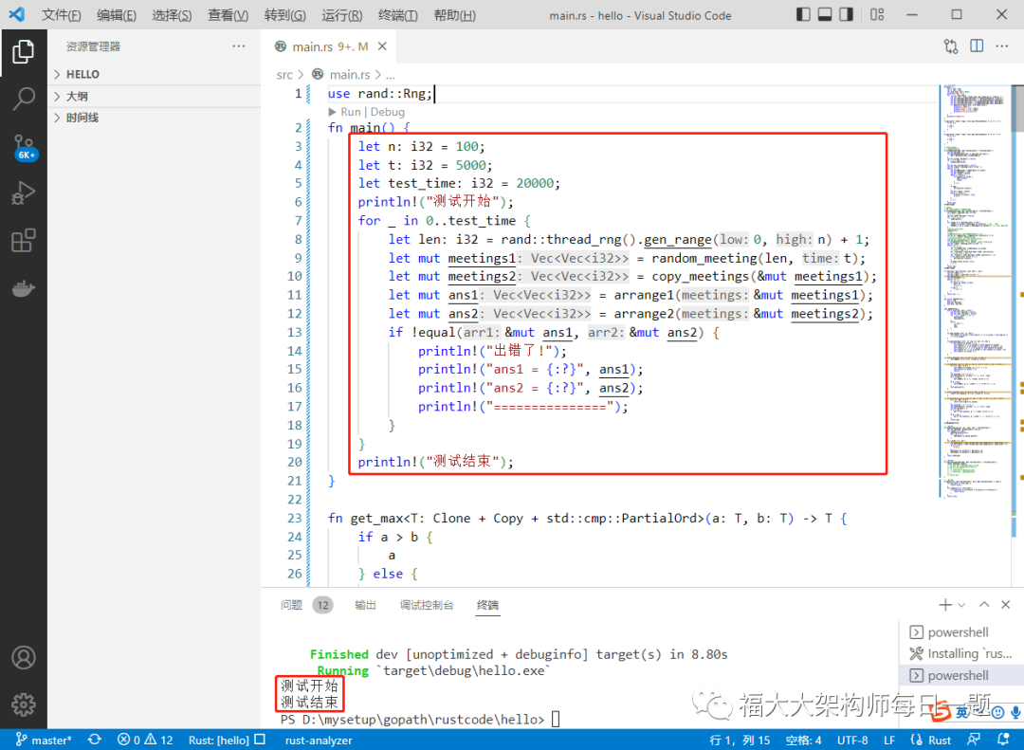The image size is (1024, 750).
Task: Expand the 大纲 outline section
Action: (155, 96)
